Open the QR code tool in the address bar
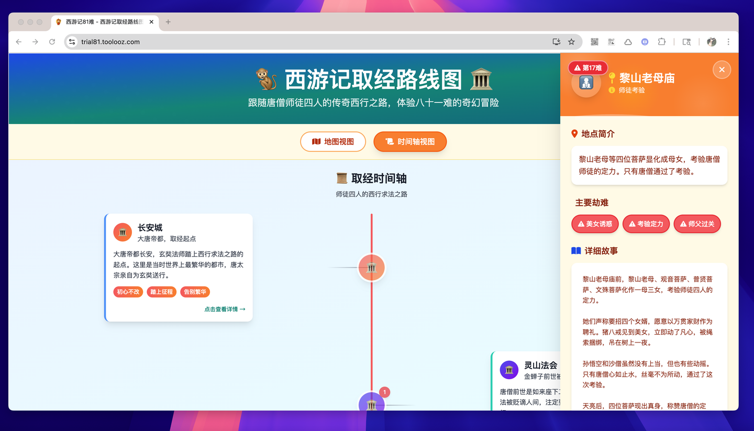This screenshot has height=431, width=754. coord(594,41)
